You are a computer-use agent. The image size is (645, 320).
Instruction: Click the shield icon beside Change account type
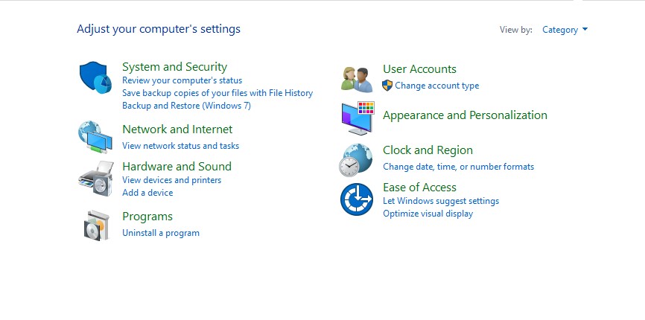pyautogui.click(x=387, y=86)
